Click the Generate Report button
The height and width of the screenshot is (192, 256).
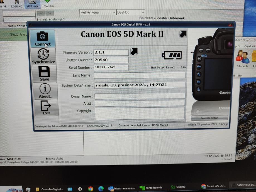[209, 118]
